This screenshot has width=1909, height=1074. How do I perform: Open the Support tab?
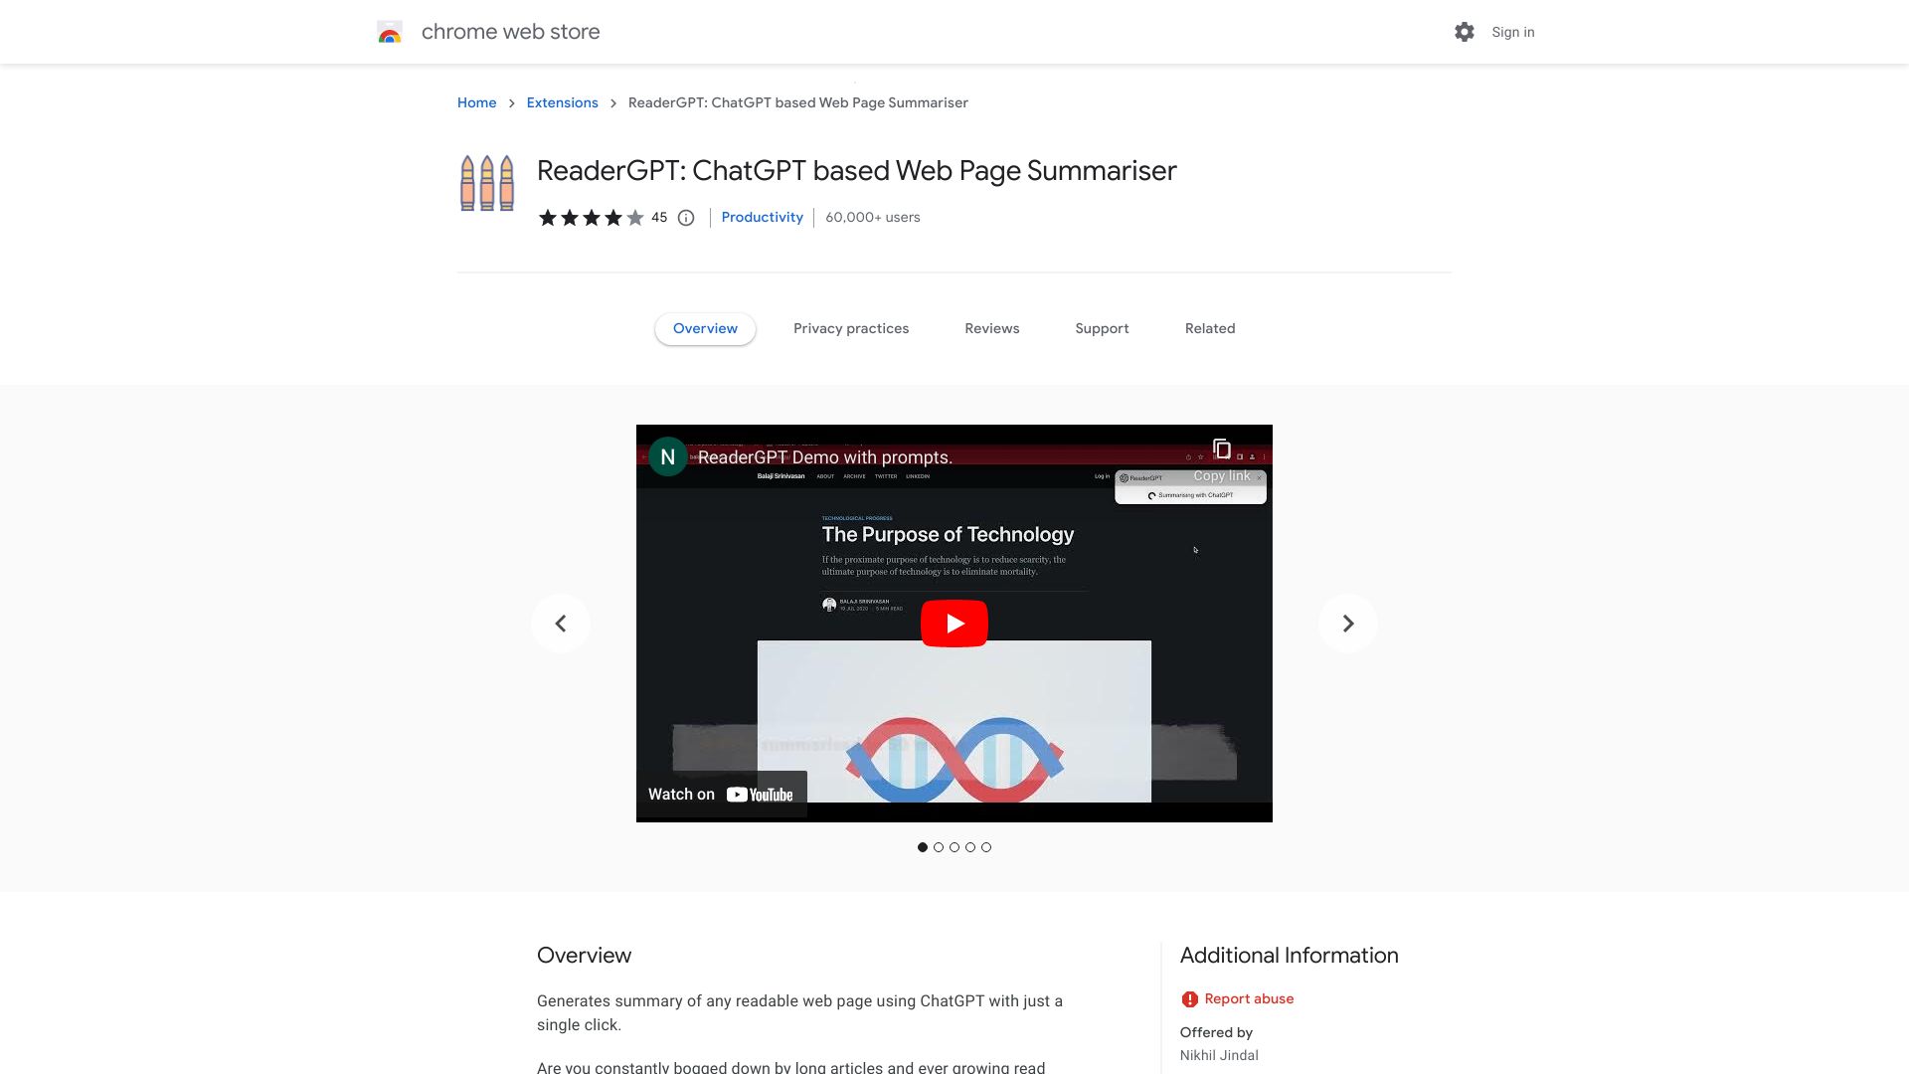pyautogui.click(x=1102, y=328)
